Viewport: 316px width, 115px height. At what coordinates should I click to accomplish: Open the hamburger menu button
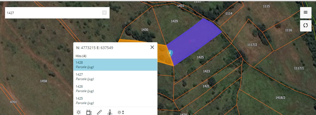[x=306, y=13]
